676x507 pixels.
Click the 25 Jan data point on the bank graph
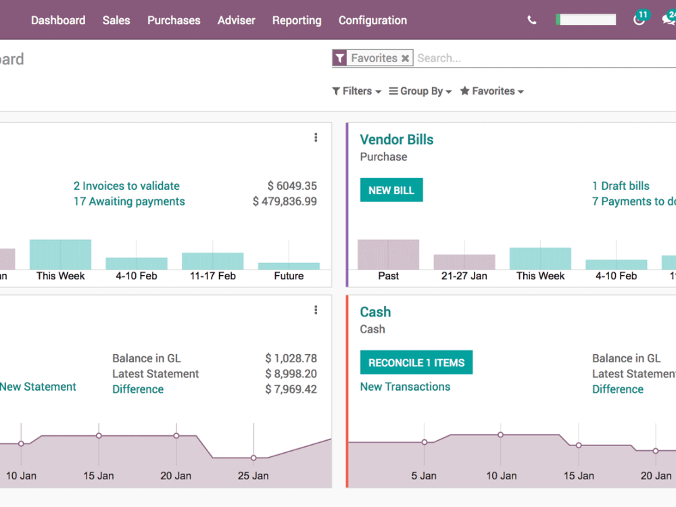(254, 458)
